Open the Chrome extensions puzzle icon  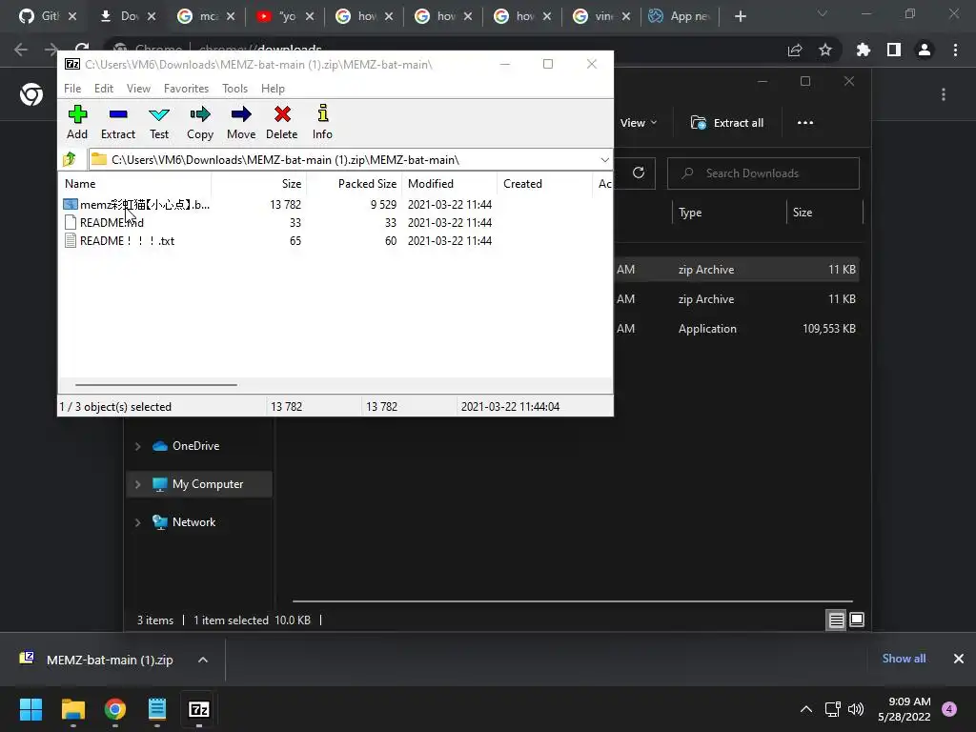pos(863,50)
